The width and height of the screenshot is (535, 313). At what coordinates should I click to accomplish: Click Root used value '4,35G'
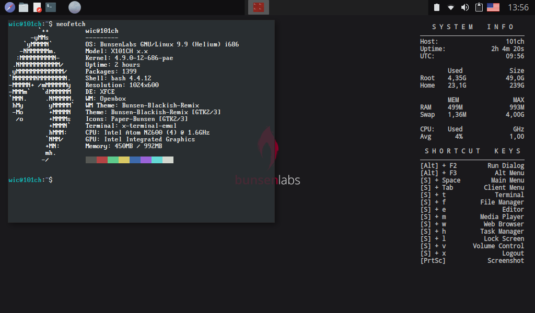[x=457, y=78]
